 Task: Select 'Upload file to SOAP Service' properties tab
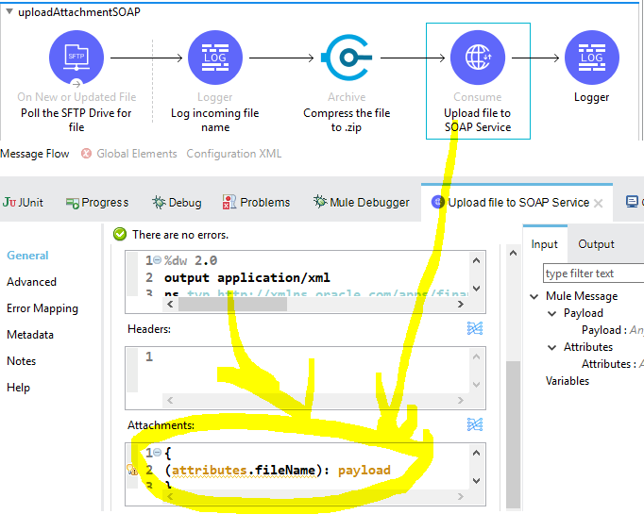(x=518, y=202)
